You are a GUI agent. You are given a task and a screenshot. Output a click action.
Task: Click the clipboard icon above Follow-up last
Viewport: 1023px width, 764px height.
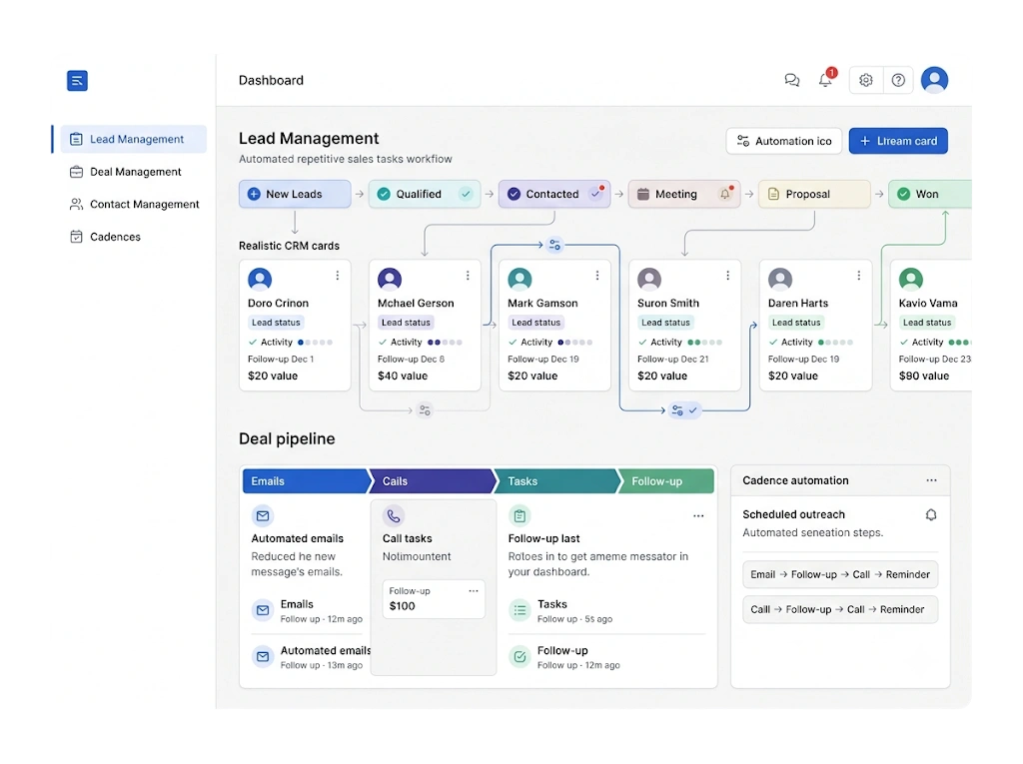pyautogui.click(x=519, y=516)
